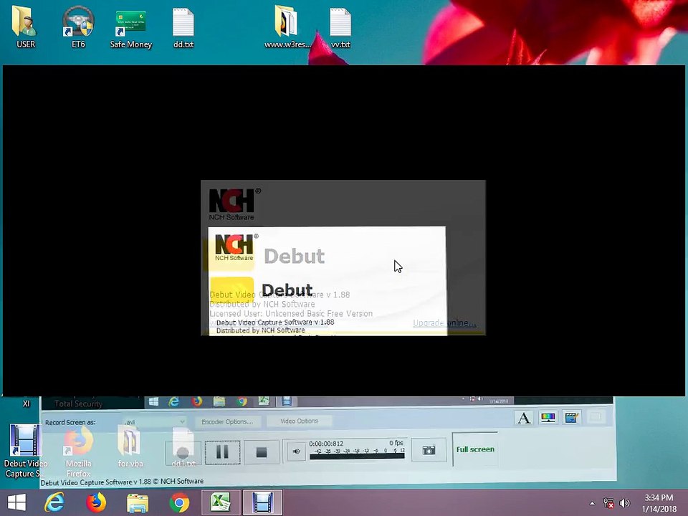688x516 pixels.
Task: Click the audio speaker button beside the timer
Action: coord(297,451)
